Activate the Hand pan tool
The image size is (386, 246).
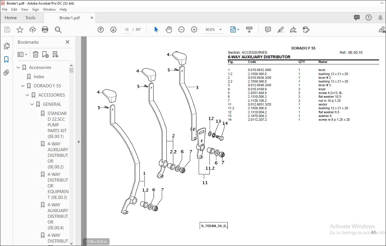tap(169, 30)
